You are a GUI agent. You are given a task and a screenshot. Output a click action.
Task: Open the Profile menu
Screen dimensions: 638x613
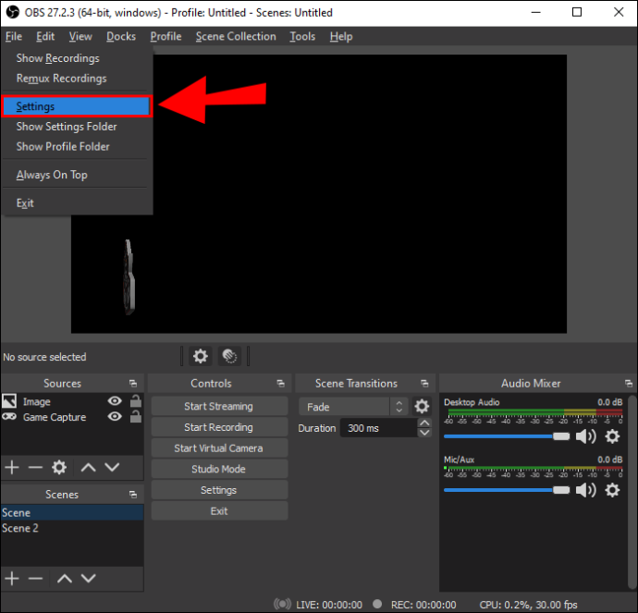166,37
